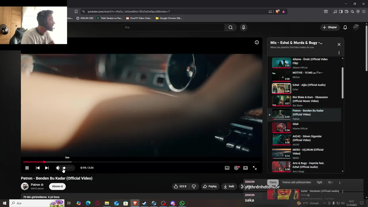Screen dimensions: 368x207
Task: Show hidden system tray icons
Action: coord(325,203)
